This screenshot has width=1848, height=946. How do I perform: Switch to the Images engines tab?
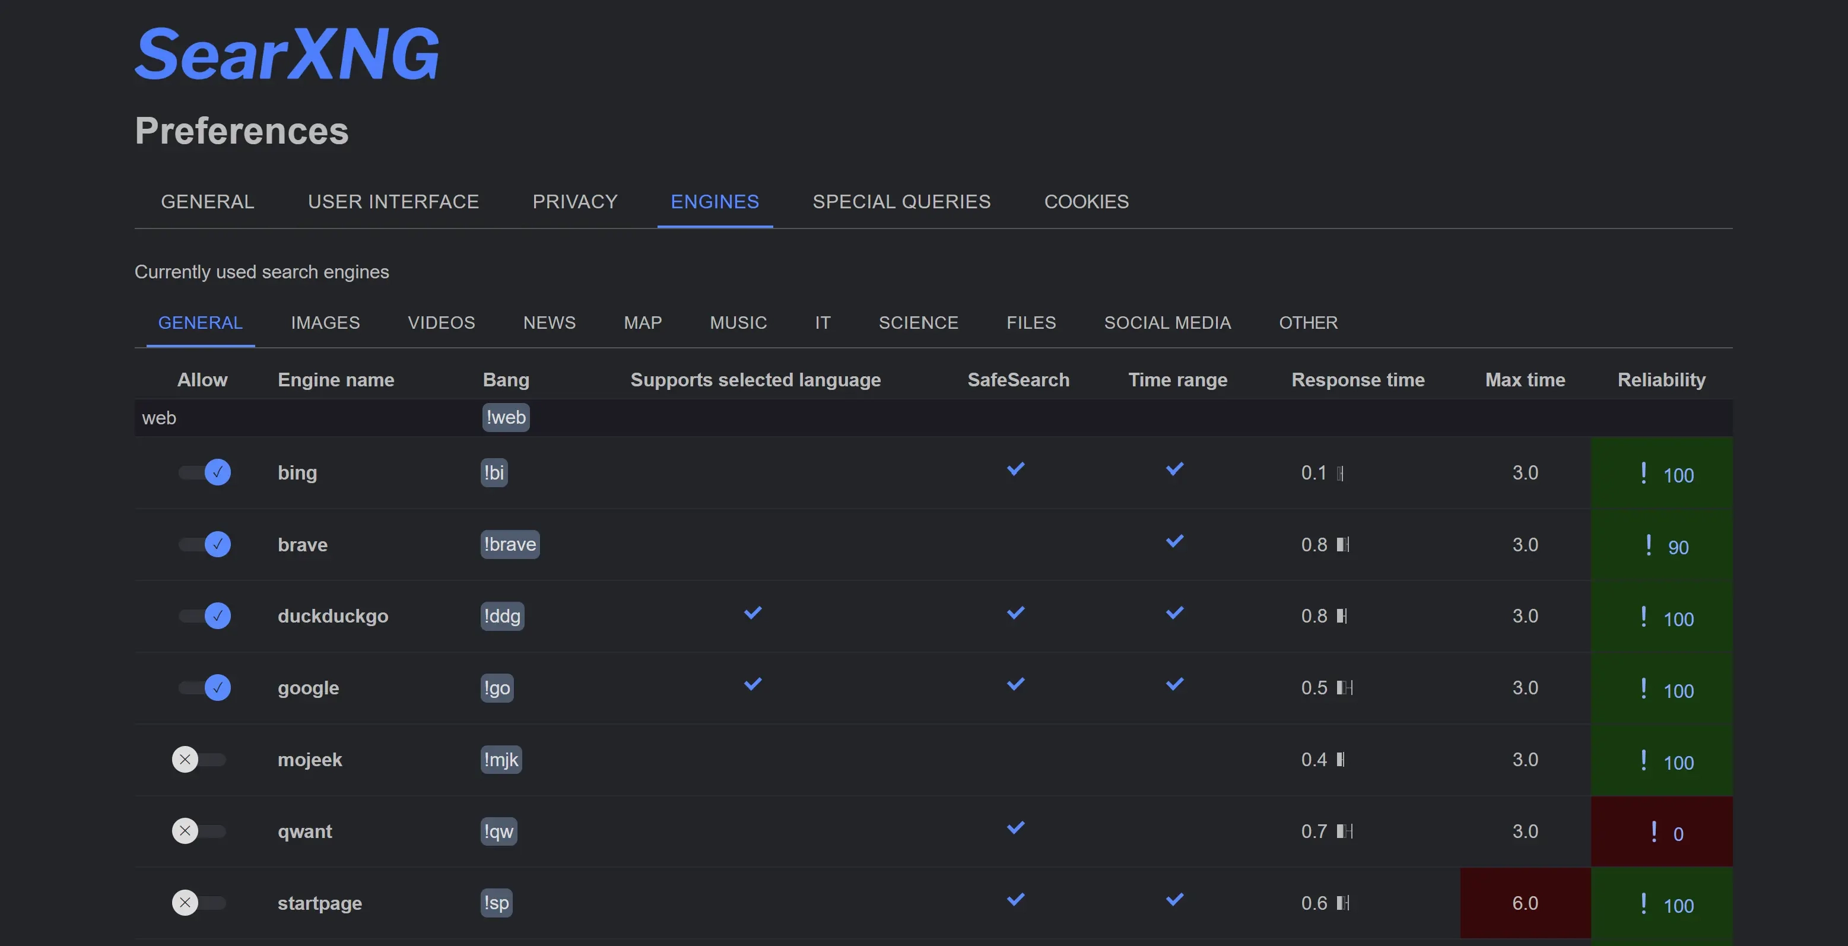tap(325, 323)
